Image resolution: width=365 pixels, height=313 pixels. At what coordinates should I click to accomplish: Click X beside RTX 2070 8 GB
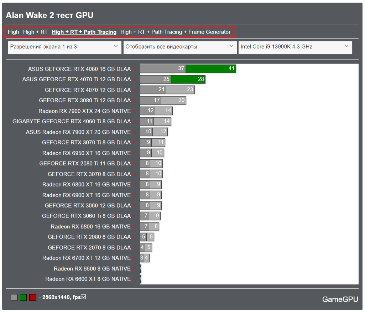point(134,248)
